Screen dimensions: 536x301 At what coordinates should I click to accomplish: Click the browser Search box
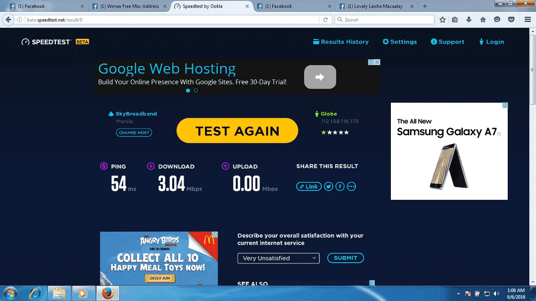384,20
